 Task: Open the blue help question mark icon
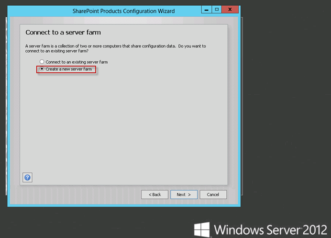(27, 177)
